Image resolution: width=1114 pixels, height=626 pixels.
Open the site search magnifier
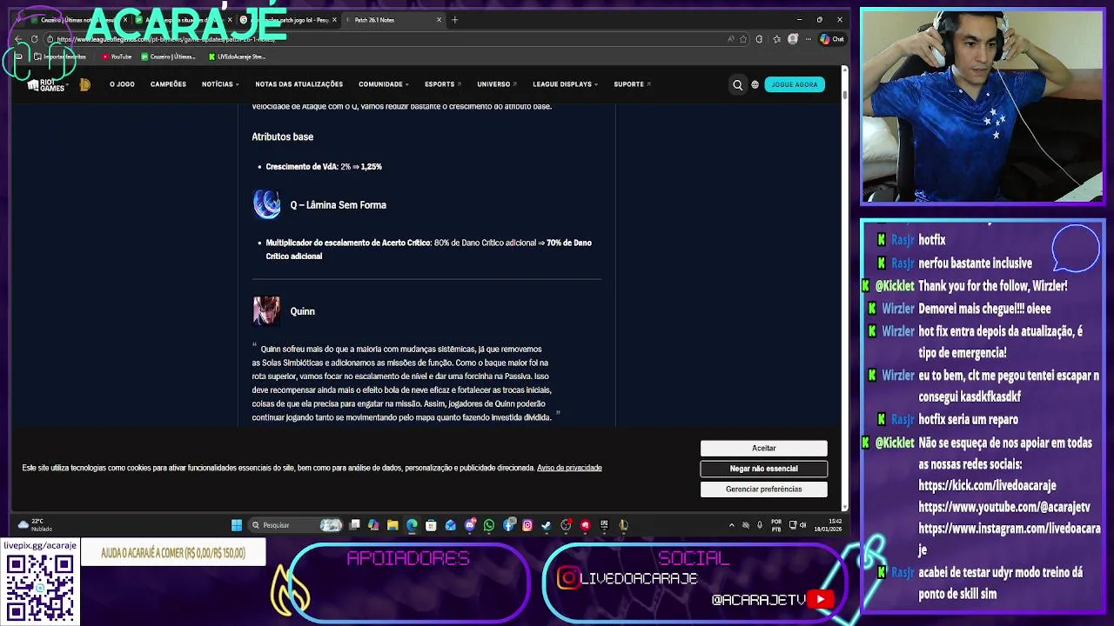pyautogui.click(x=737, y=84)
